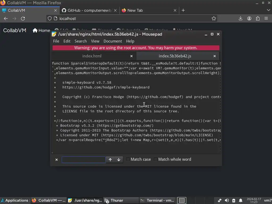This screenshot has height=204, width=272.
Task: Click the Home link in CollabVM navbar
Action: (x=41, y=31)
